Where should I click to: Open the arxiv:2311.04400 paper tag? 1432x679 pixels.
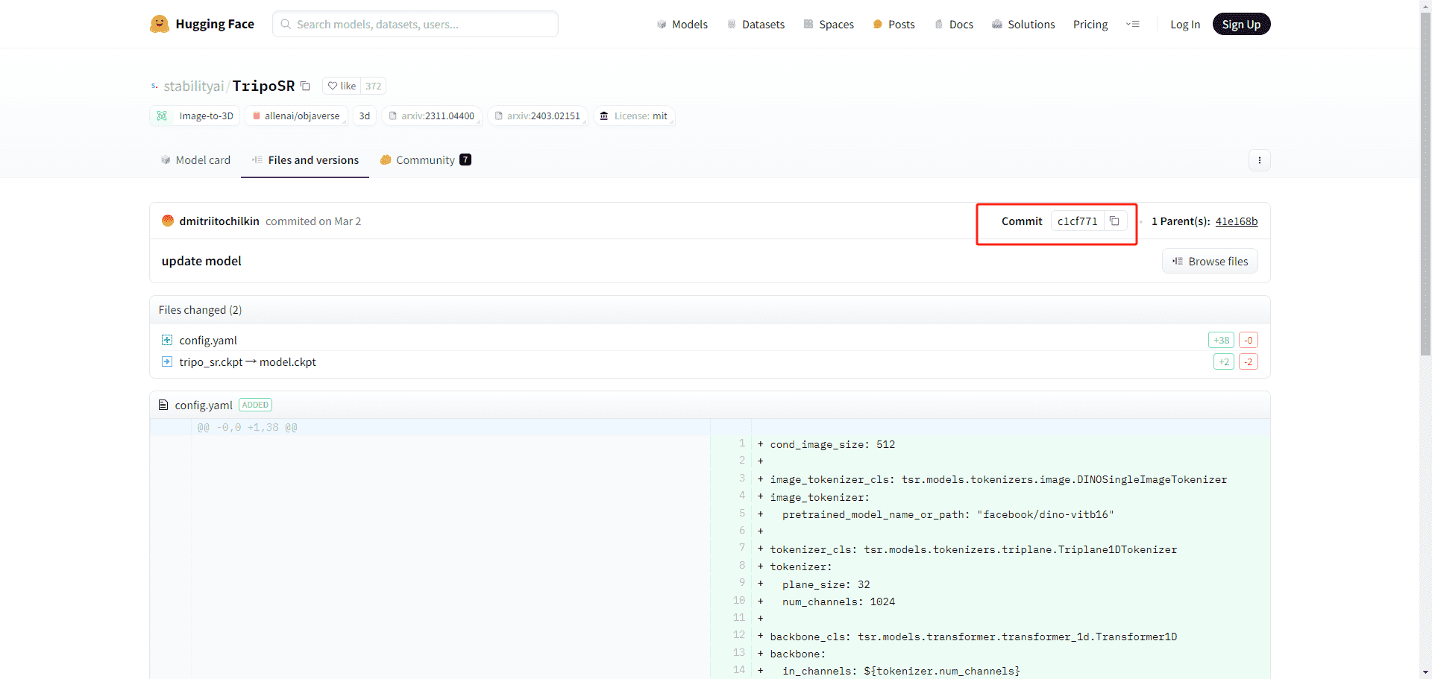click(431, 116)
